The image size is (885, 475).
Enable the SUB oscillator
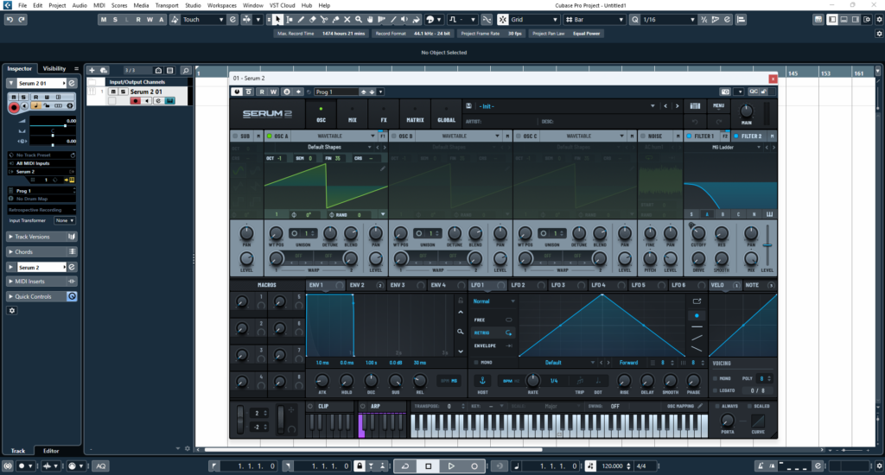235,136
